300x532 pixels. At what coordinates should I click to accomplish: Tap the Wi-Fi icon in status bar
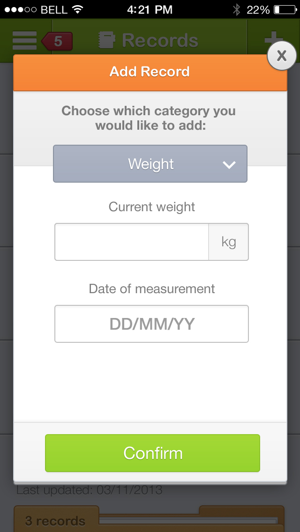pos(77,9)
